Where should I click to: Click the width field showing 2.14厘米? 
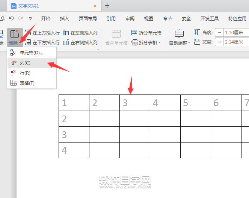pyautogui.click(x=235, y=42)
